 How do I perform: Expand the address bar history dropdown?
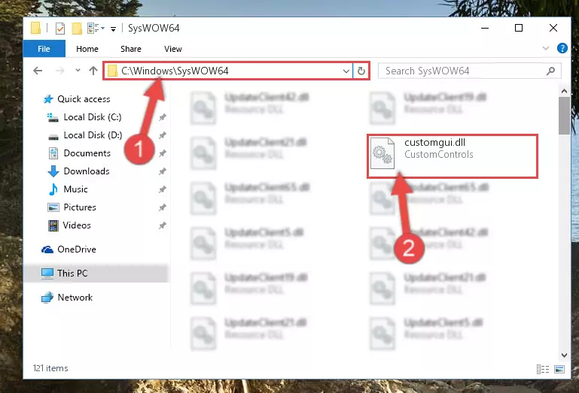(346, 71)
